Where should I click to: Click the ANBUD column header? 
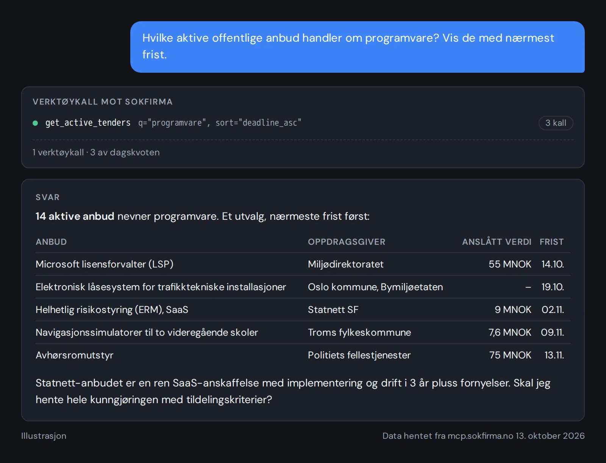(51, 242)
